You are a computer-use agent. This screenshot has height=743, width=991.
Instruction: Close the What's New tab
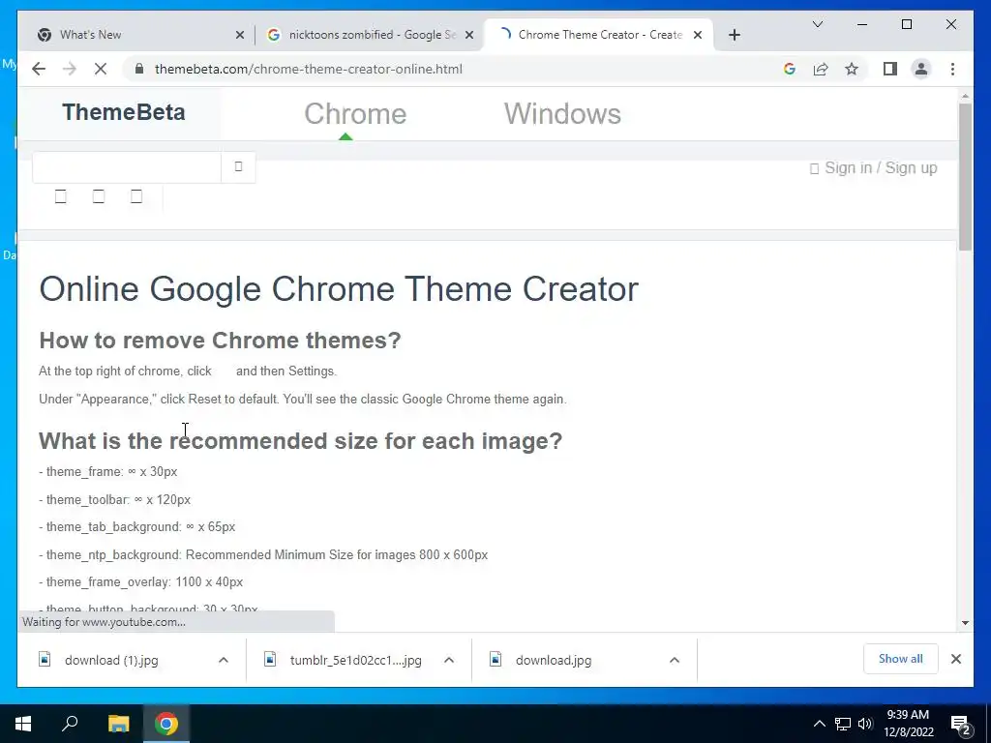240,35
